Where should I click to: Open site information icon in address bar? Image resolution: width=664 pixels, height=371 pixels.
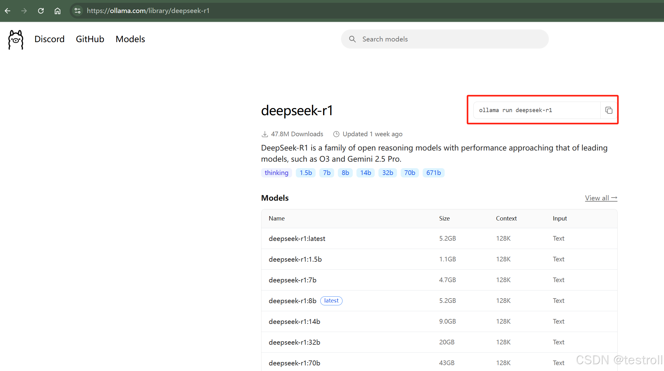point(77,11)
